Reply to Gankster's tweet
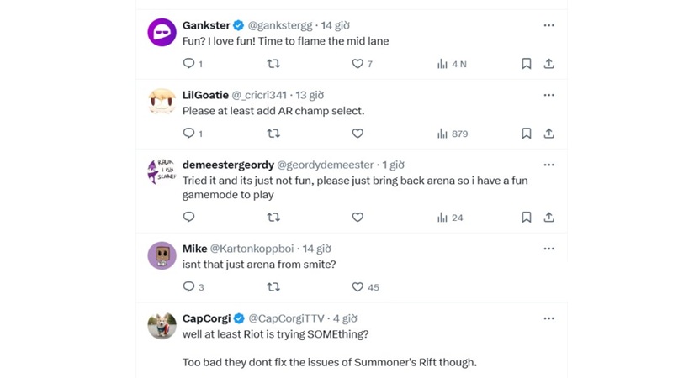Viewport: 673px width, 378px height. click(x=189, y=64)
